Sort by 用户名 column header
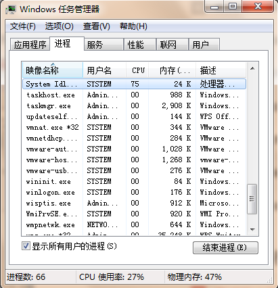 (x=104, y=70)
